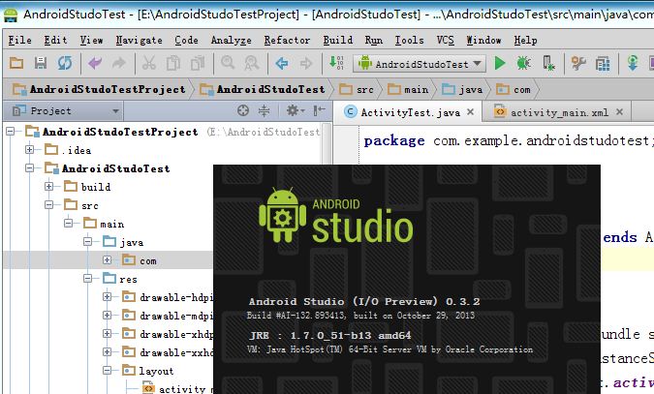Select the activity_main file under layout
Viewport: 654px width, 394px height.
click(177, 388)
